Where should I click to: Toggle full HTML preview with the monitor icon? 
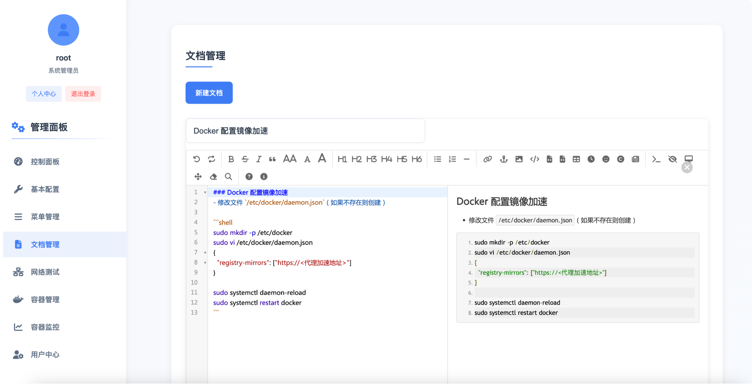688,159
